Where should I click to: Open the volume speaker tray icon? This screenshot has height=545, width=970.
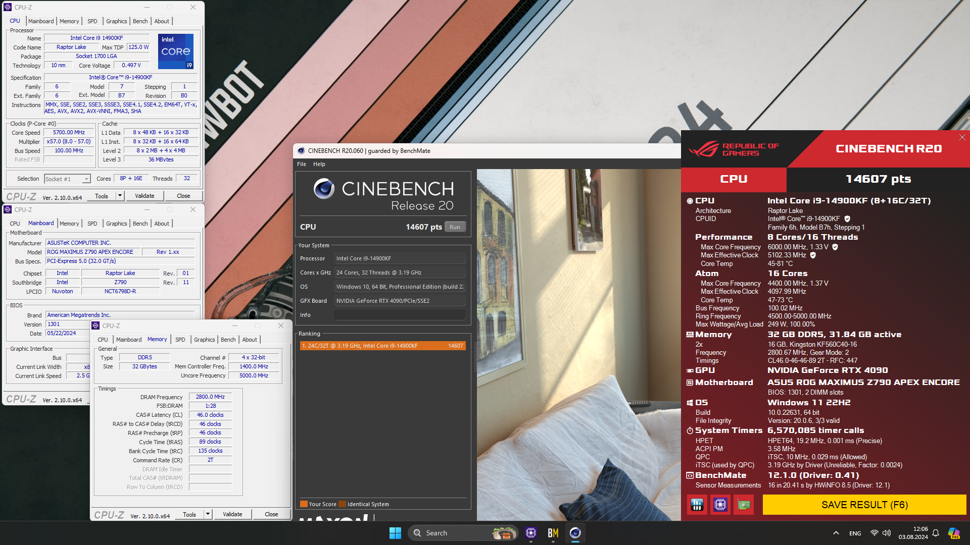click(887, 533)
